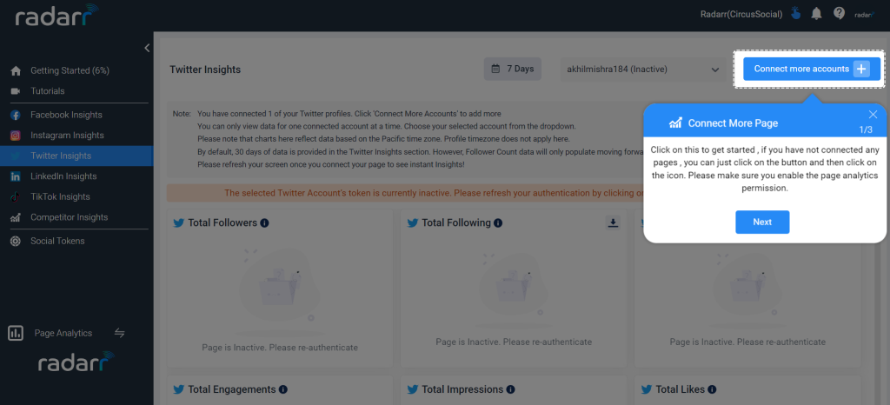Click the video camera icon beside Tutorials
Image resolution: width=890 pixels, height=405 pixels.
click(x=16, y=91)
